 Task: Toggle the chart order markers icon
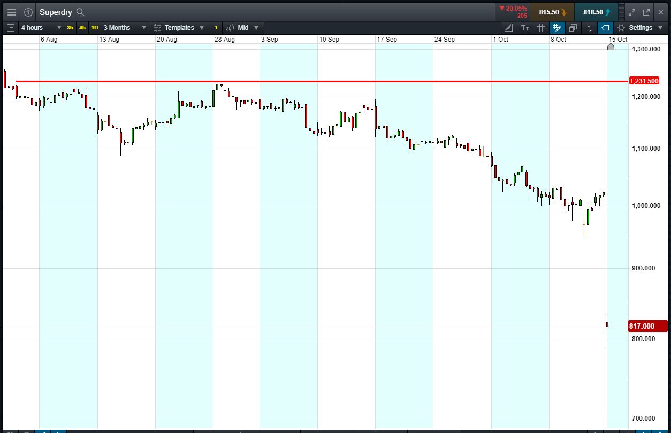[589, 28]
